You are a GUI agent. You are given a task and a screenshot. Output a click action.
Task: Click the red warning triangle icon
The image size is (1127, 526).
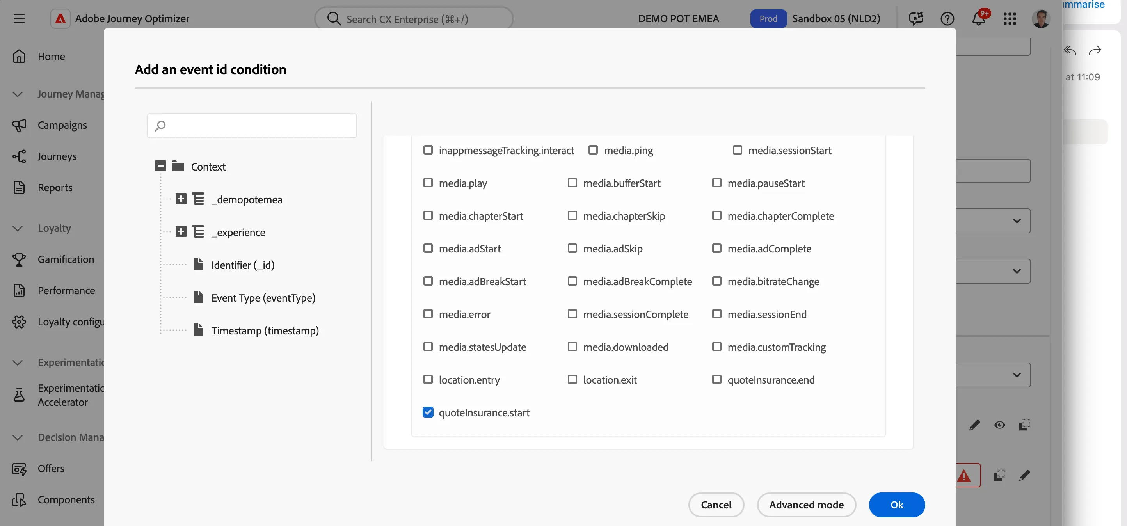[963, 476]
